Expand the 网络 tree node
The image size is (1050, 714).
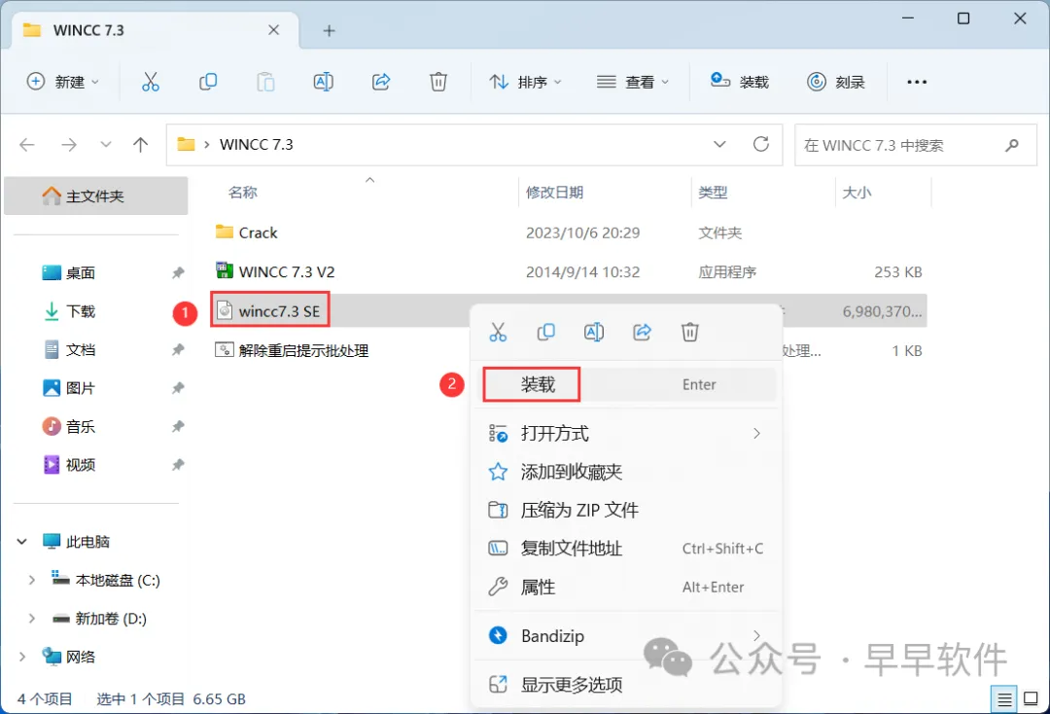coord(22,657)
